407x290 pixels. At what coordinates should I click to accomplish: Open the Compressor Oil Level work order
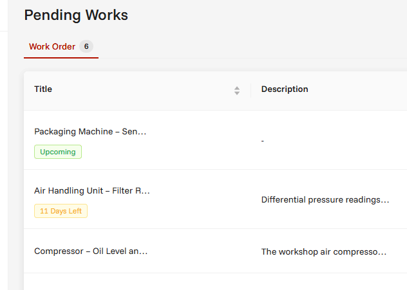click(91, 251)
